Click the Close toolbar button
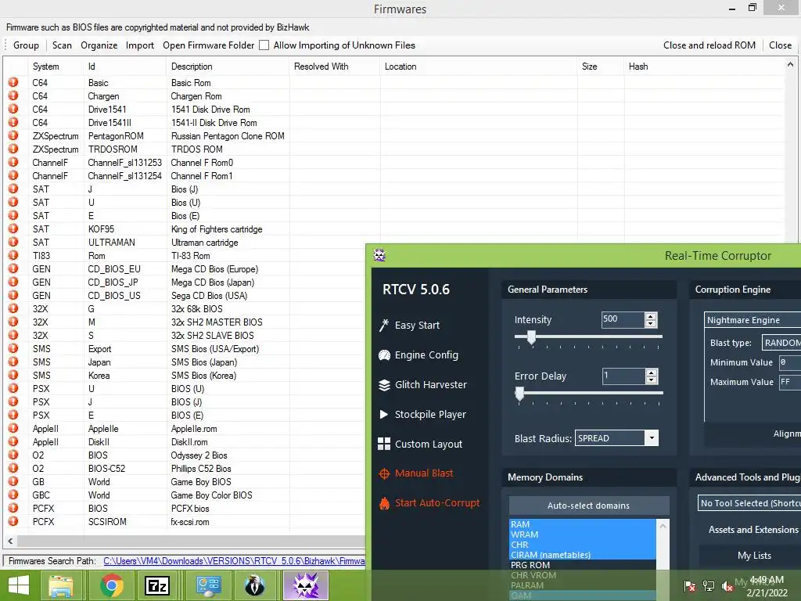This screenshot has height=601, width=801. (x=780, y=45)
